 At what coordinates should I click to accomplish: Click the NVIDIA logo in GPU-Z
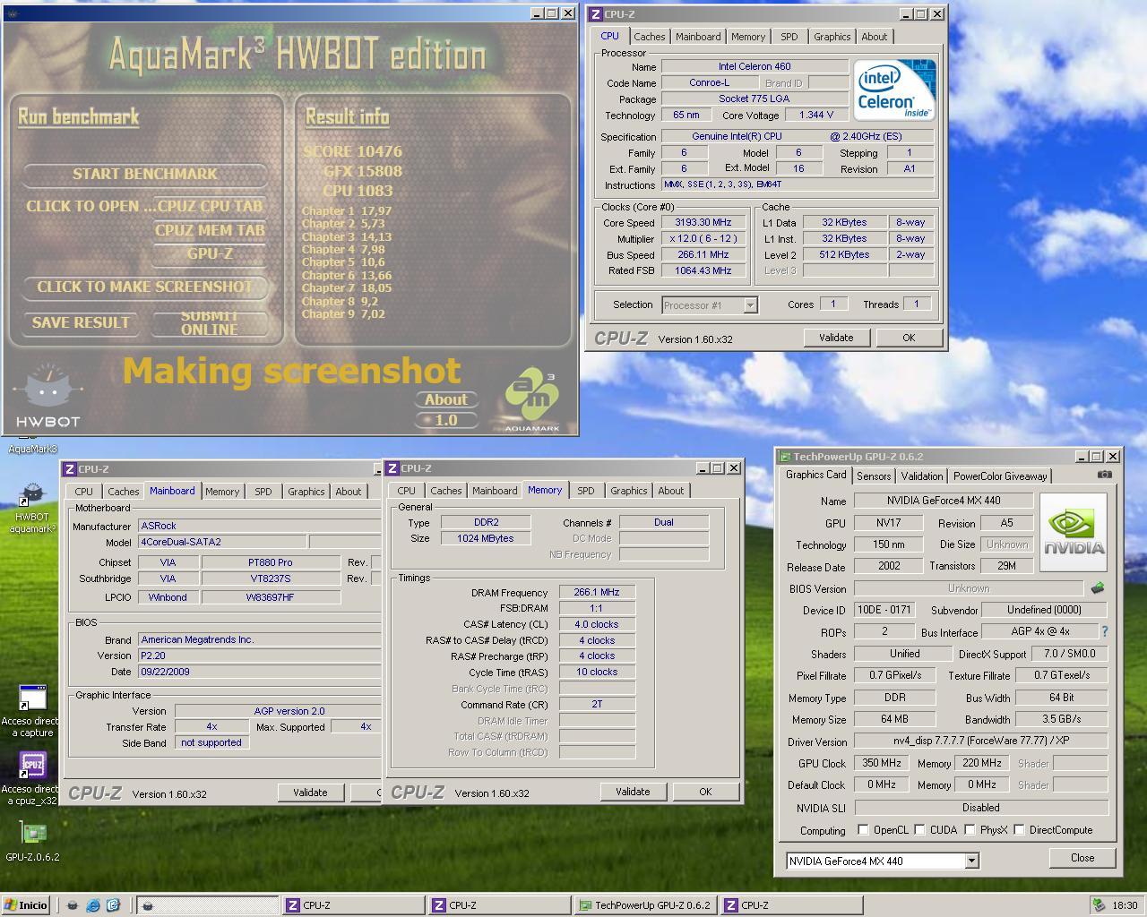click(x=1074, y=532)
